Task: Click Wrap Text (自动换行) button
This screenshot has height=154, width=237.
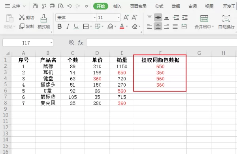Action: point(226,22)
